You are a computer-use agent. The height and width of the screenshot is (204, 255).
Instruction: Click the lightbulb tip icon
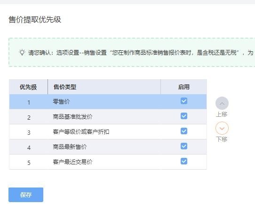tap(22, 52)
